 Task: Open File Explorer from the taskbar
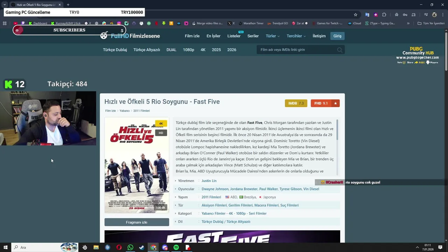pyautogui.click(x=96, y=247)
